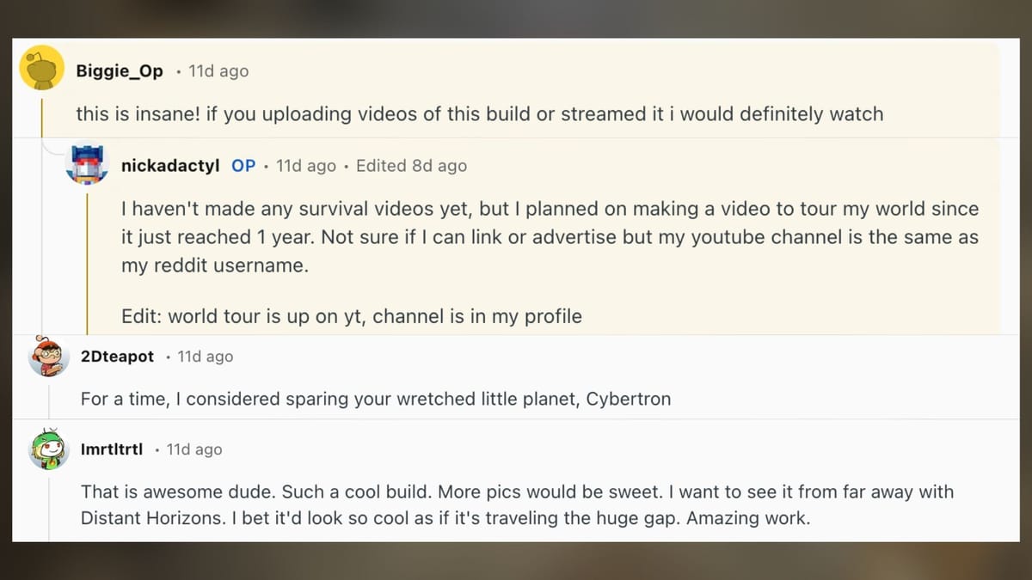Open Imrtltrtl's username link

click(x=112, y=449)
